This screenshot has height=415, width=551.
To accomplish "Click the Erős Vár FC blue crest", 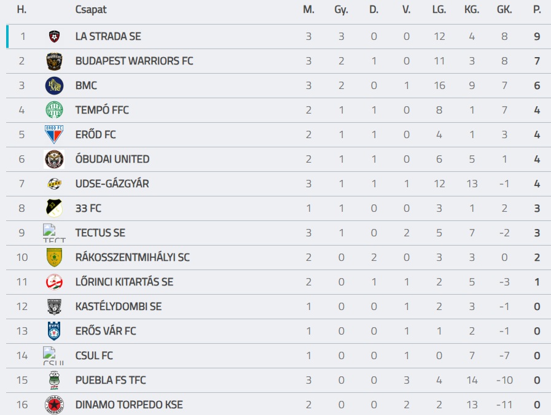I will [x=54, y=331].
